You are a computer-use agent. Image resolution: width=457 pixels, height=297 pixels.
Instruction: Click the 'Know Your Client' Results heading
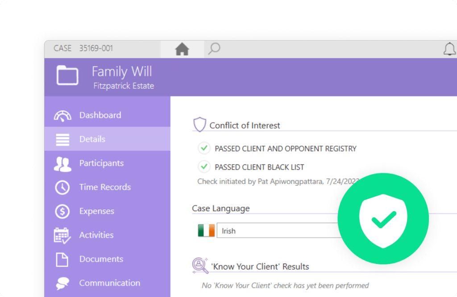[x=260, y=266]
